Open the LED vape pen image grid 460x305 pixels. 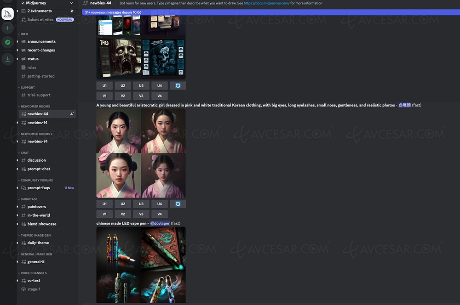click(141, 265)
